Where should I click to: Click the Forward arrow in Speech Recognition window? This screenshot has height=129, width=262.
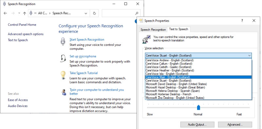click(x=13, y=13)
